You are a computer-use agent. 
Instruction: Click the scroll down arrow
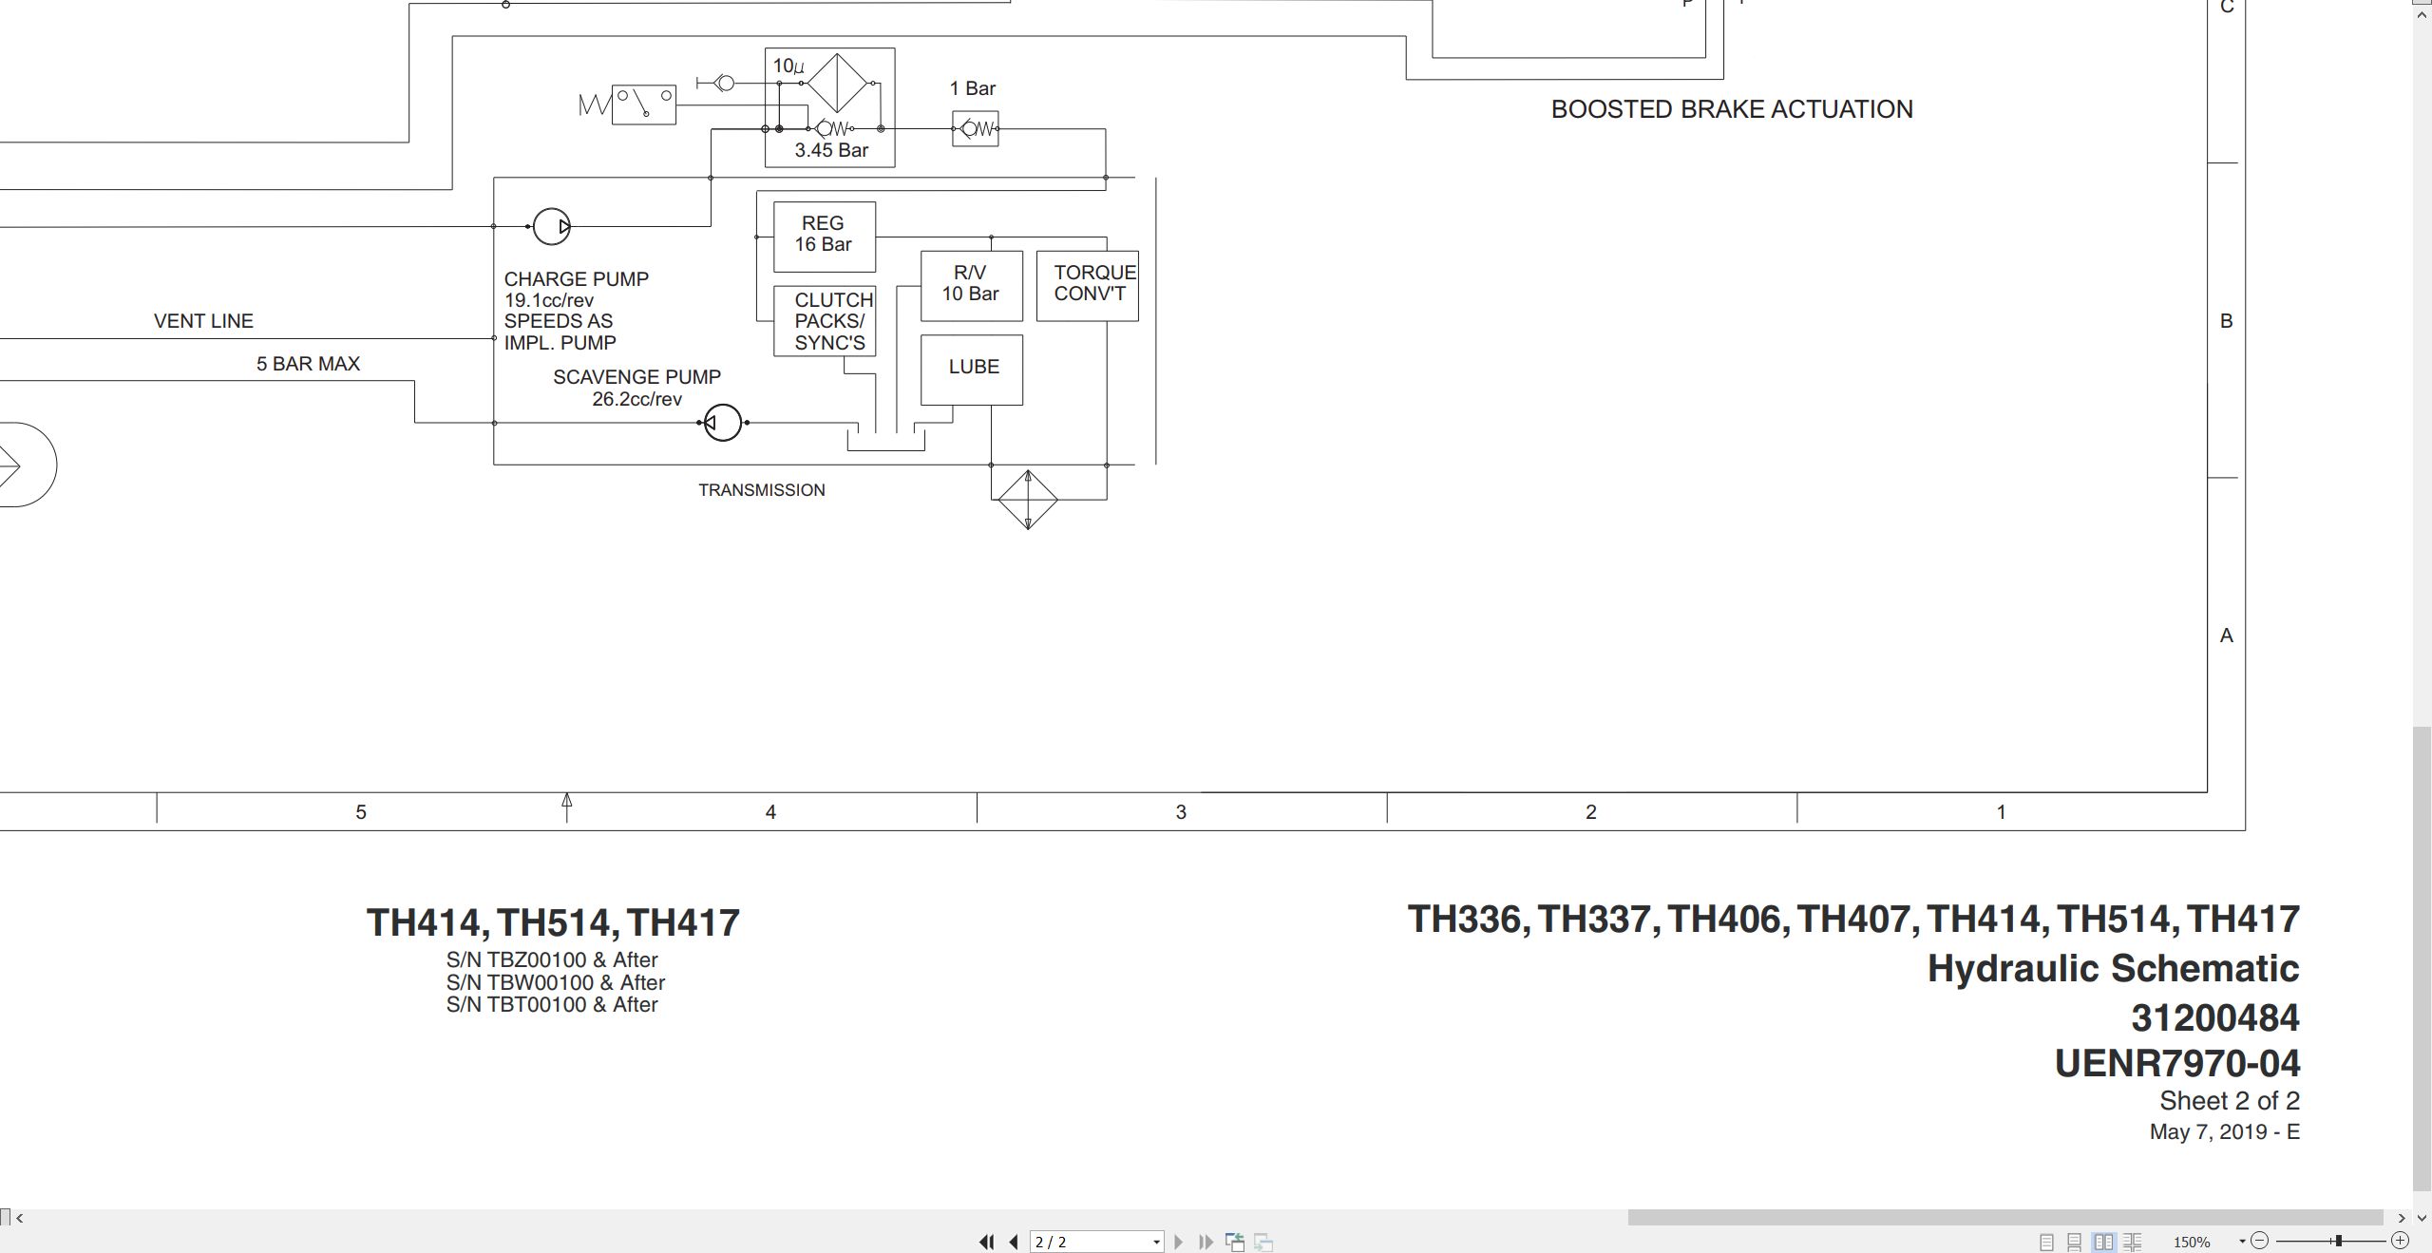(2422, 1218)
